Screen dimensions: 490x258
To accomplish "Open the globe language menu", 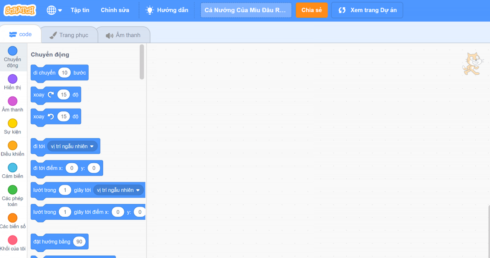I will (54, 10).
